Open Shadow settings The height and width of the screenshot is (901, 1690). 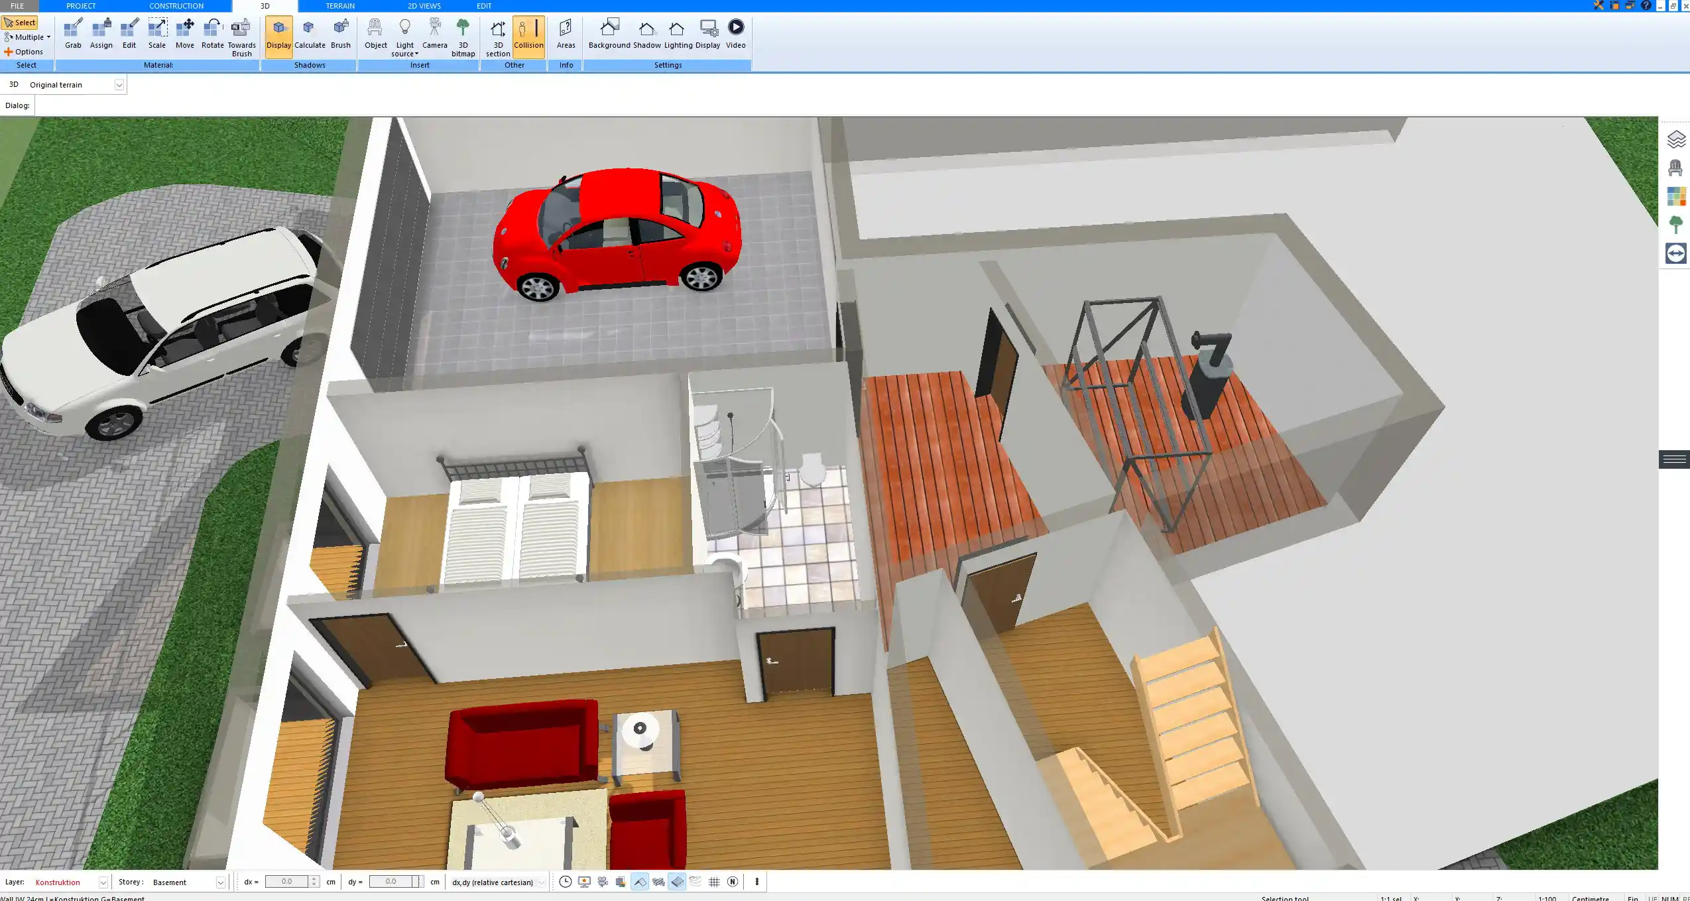(x=646, y=34)
